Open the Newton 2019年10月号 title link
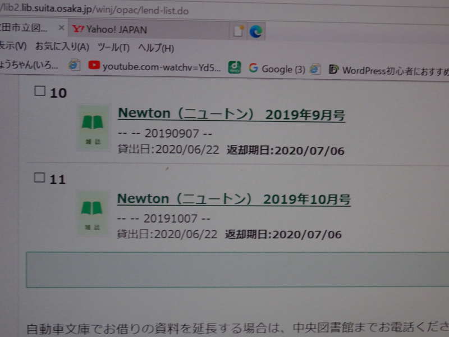The height and width of the screenshot is (337, 449). (x=233, y=199)
